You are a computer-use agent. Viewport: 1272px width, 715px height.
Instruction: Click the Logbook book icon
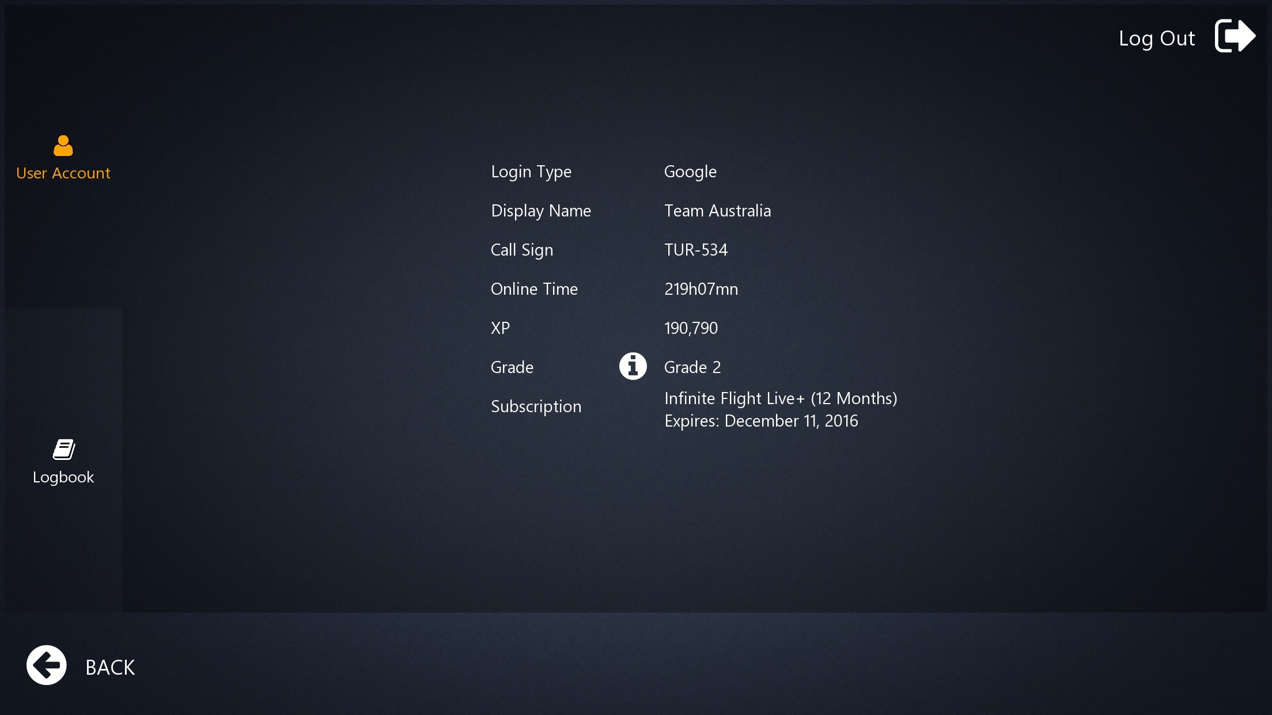pos(63,450)
